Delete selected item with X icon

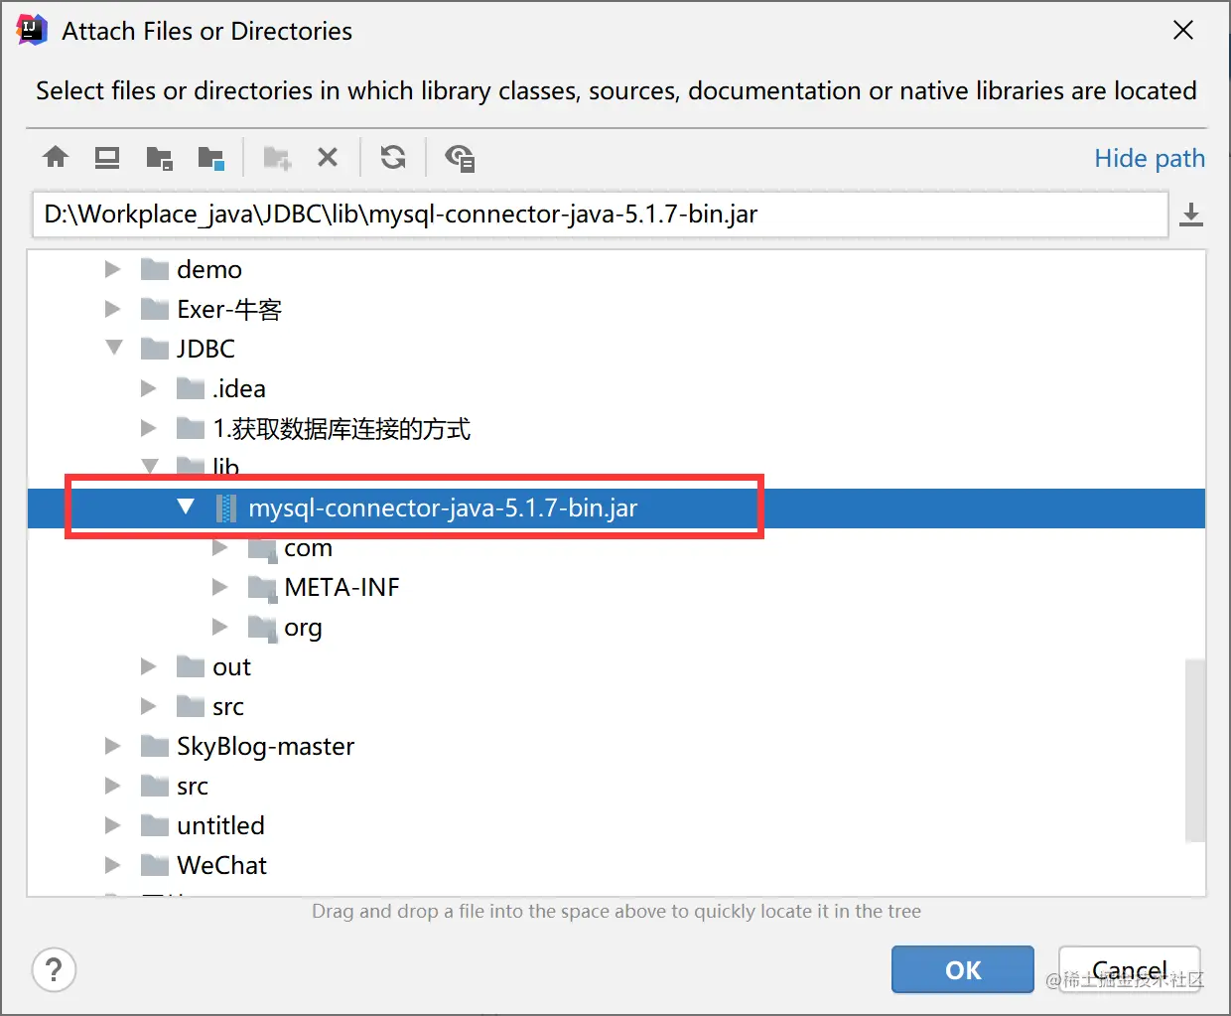328,157
